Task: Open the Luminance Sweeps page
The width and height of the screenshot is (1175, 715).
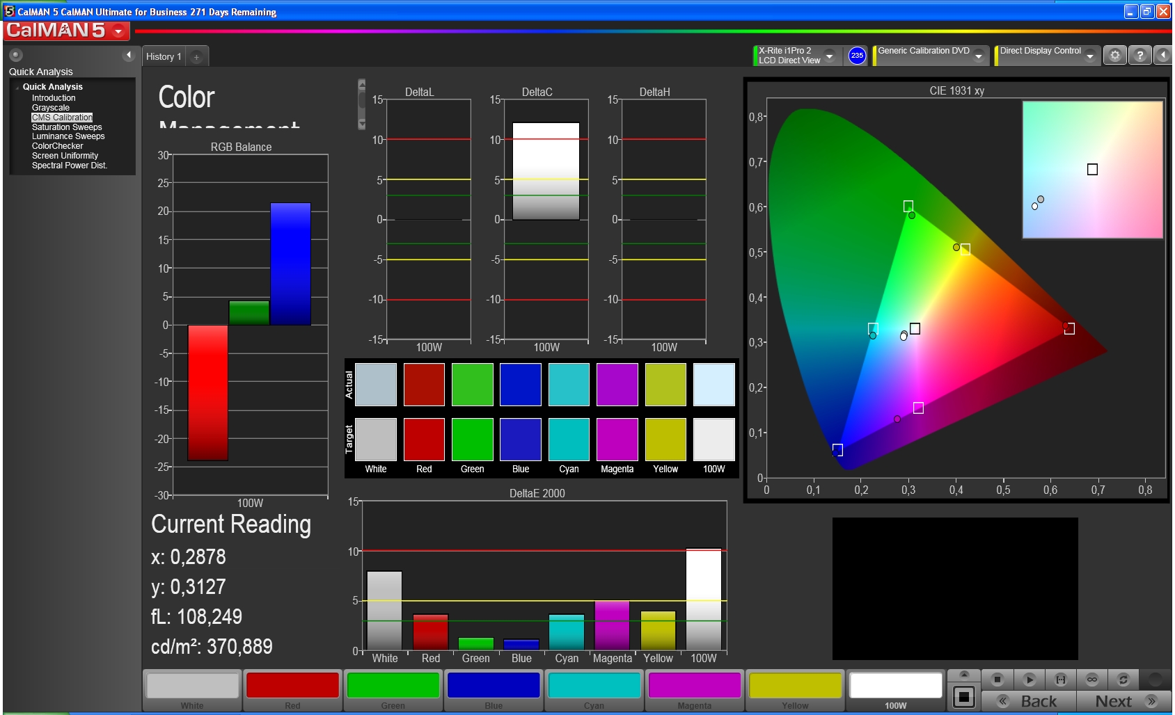Action: pyautogui.click(x=68, y=136)
